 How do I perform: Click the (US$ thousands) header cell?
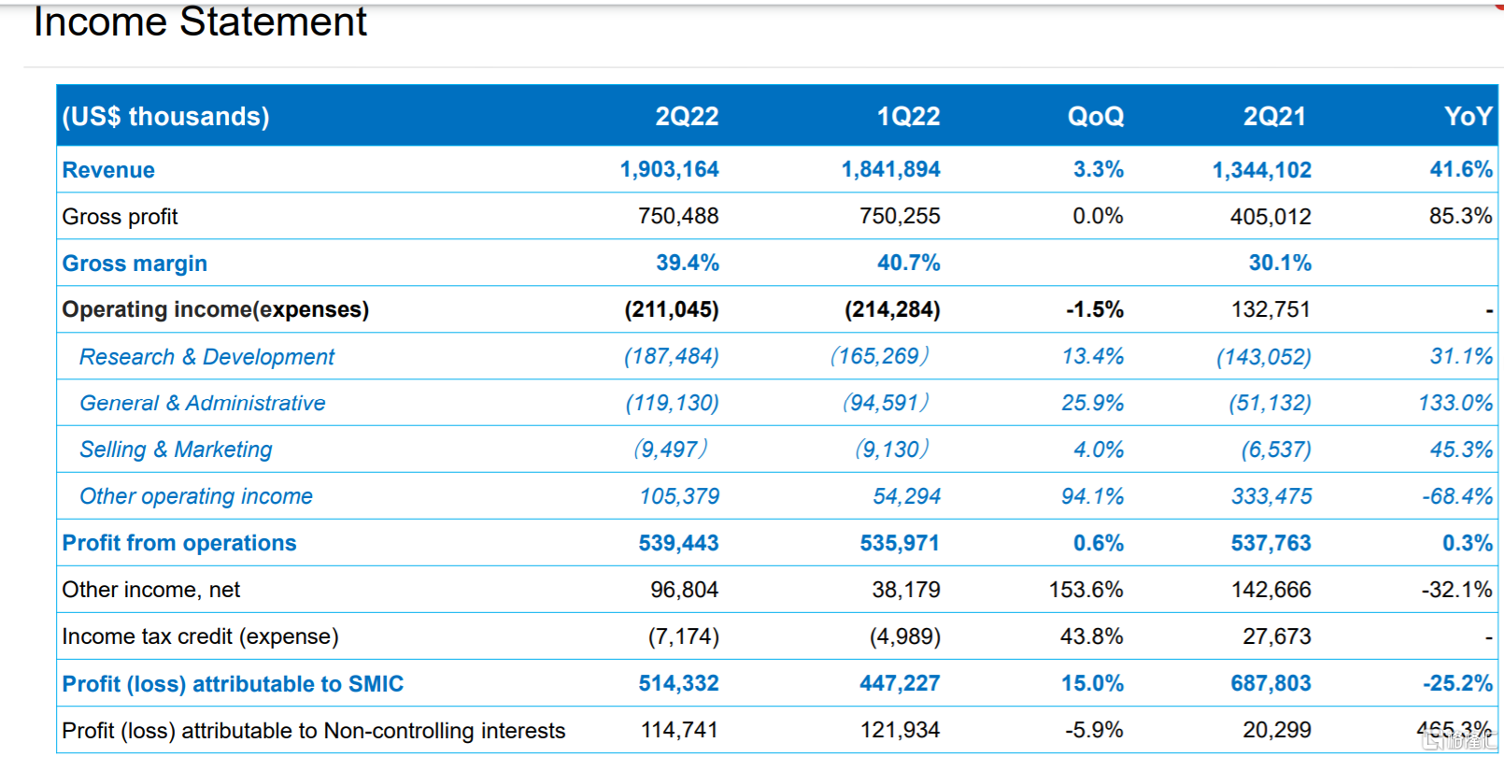(165, 116)
